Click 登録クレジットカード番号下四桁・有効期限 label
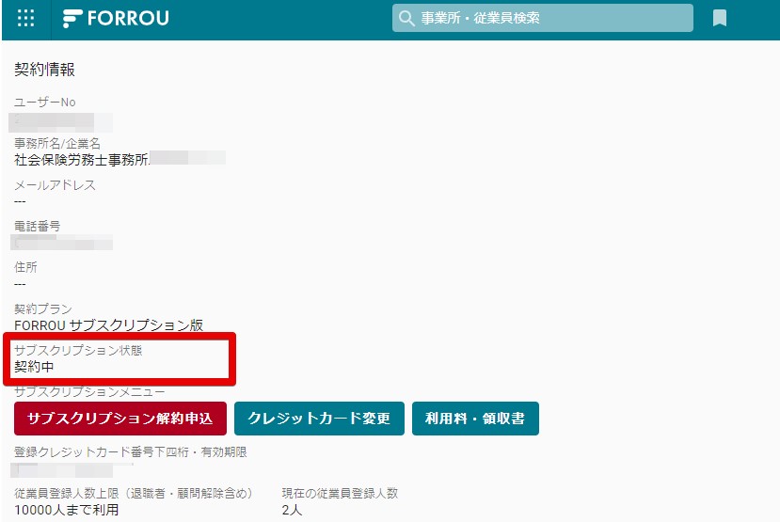The width and height of the screenshot is (780, 522). [x=131, y=451]
